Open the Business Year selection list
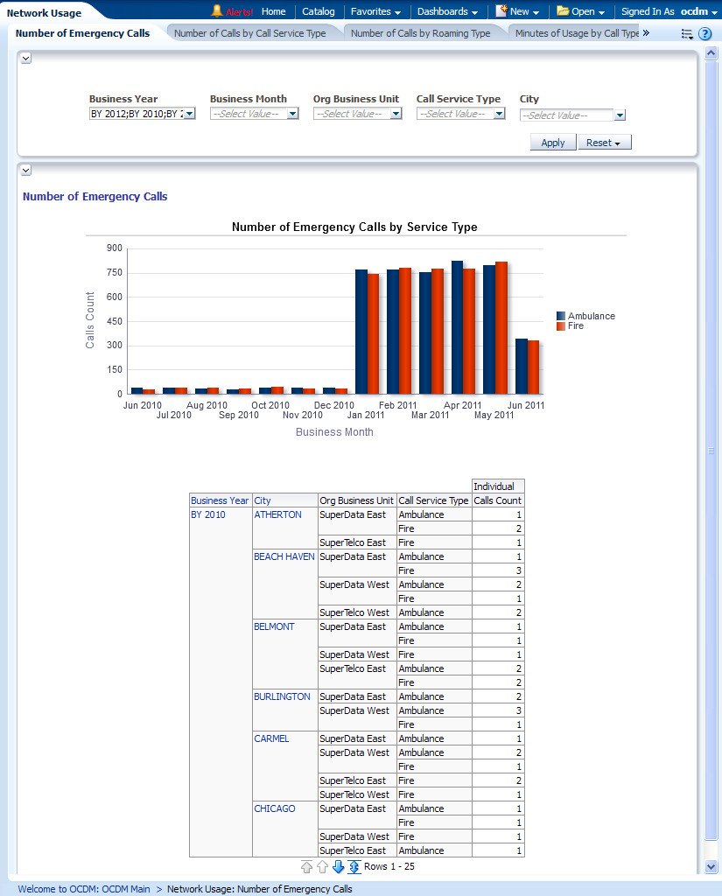Image resolution: width=722 pixels, height=896 pixels. [x=190, y=113]
